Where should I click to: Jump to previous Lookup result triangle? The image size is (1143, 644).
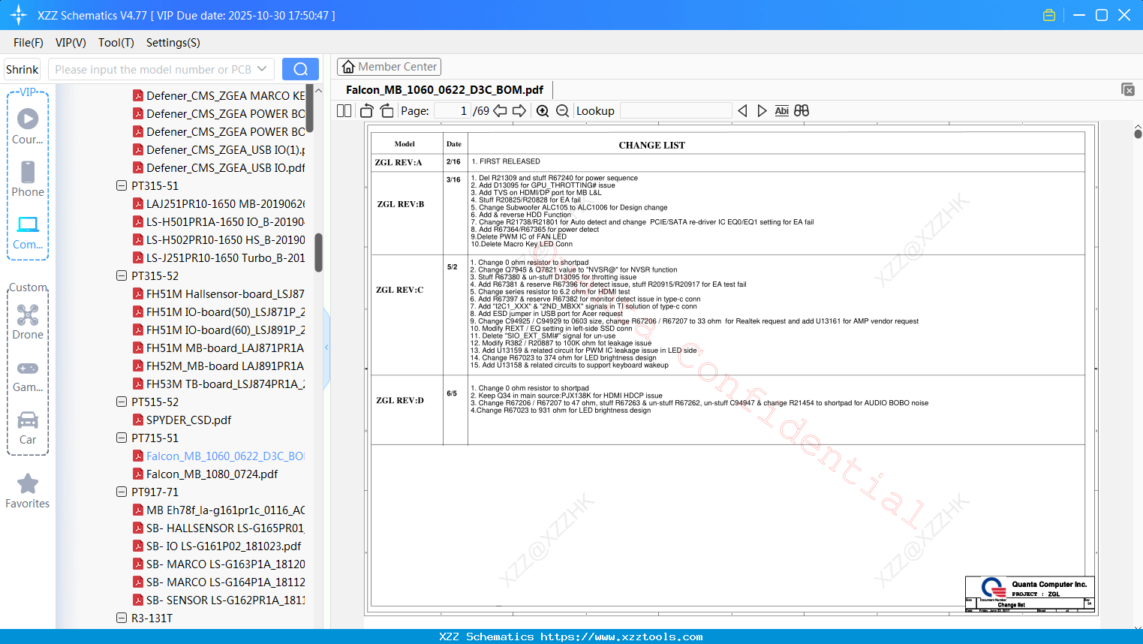coord(742,111)
